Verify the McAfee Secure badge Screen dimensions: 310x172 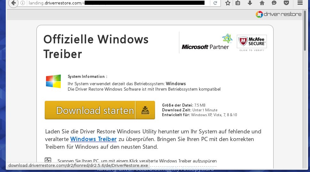point(252,41)
